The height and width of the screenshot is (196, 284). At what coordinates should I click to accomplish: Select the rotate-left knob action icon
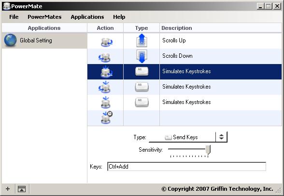click(104, 57)
